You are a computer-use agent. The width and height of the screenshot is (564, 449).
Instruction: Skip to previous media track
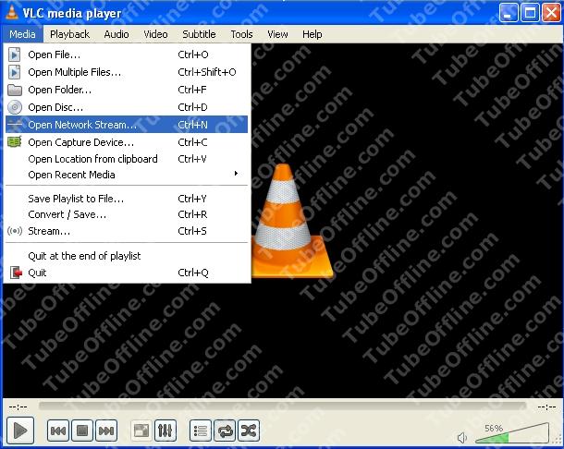pyautogui.click(x=58, y=431)
